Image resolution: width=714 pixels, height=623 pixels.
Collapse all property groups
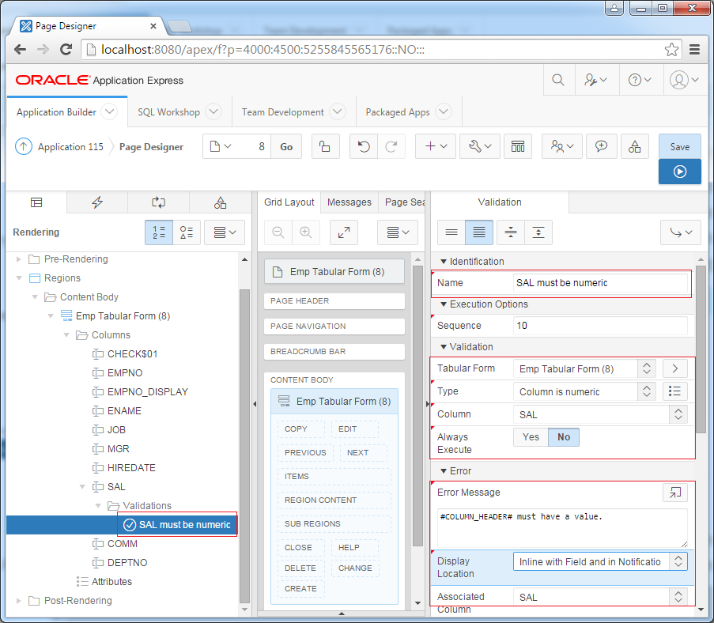(511, 232)
